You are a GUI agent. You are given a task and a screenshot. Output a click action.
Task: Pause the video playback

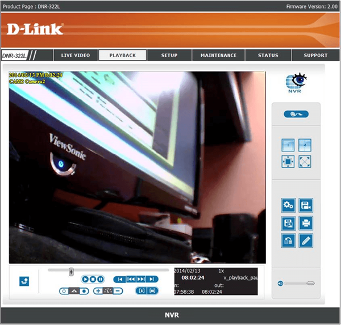coord(100,279)
